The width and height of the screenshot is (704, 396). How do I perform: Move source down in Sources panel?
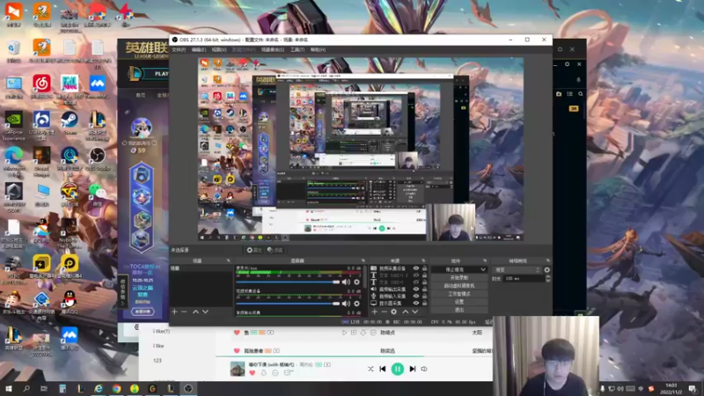point(414,312)
